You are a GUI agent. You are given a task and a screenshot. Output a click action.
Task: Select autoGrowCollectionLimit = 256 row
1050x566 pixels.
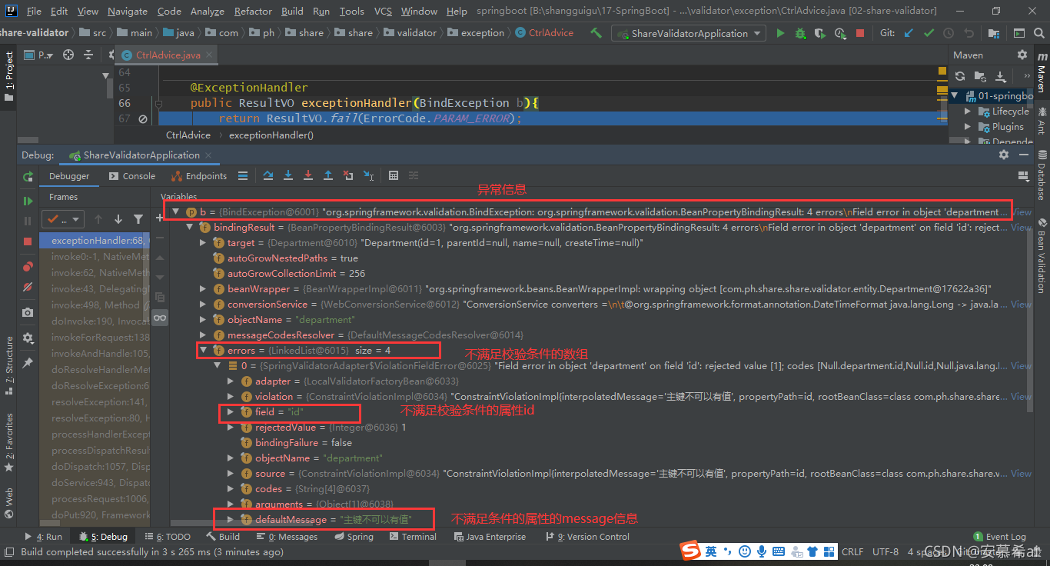click(x=289, y=273)
